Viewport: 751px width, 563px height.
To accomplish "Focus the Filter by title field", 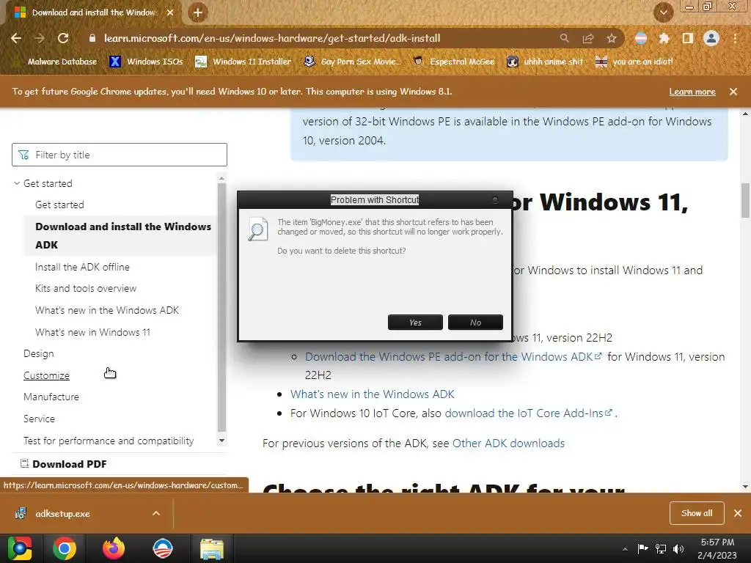I will tap(120, 155).
